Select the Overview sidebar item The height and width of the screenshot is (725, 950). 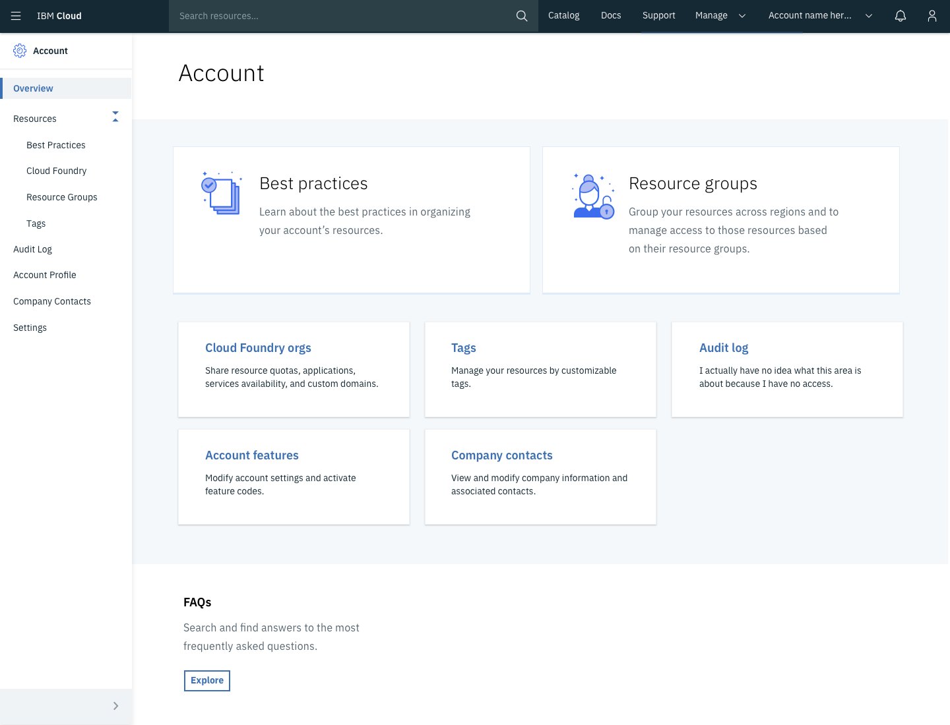(x=66, y=88)
